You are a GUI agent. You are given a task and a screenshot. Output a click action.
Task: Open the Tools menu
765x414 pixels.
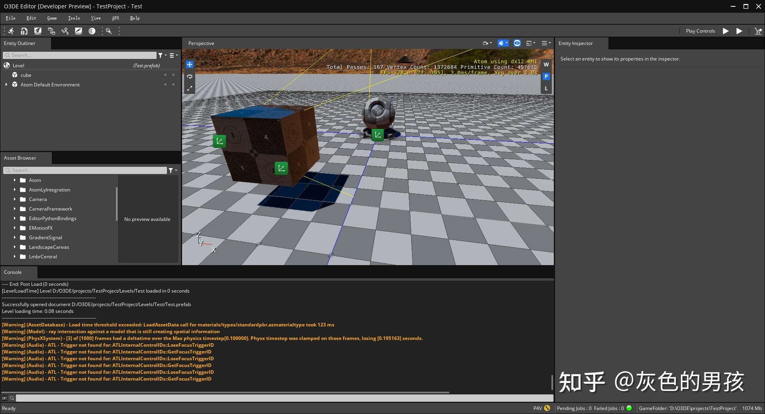point(74,18)
